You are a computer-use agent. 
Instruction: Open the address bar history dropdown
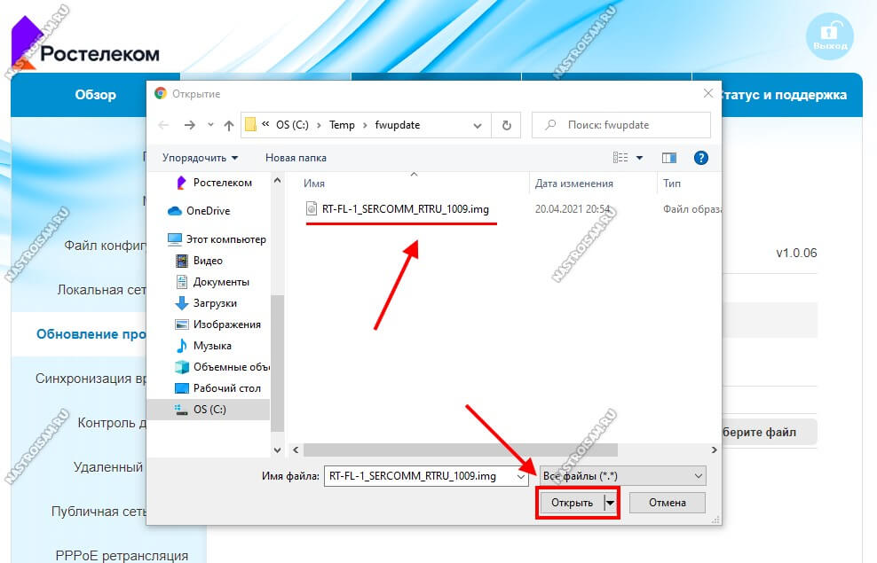click(480, 125)
